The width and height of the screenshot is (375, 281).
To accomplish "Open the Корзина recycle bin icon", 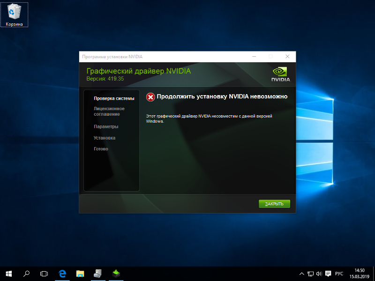I will [15, 15].
